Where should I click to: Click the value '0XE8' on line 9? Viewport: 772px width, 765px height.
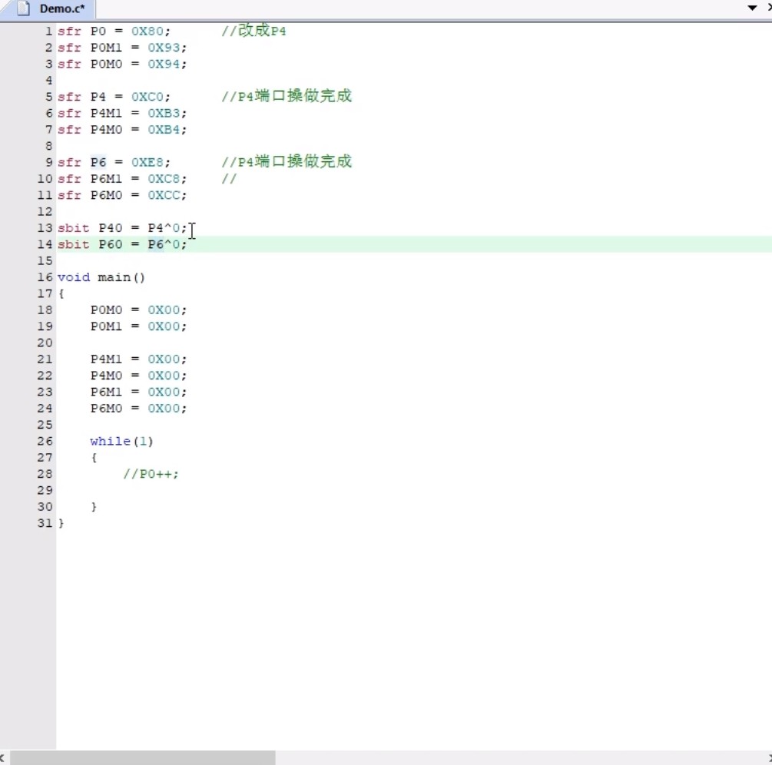pos(147,162)
